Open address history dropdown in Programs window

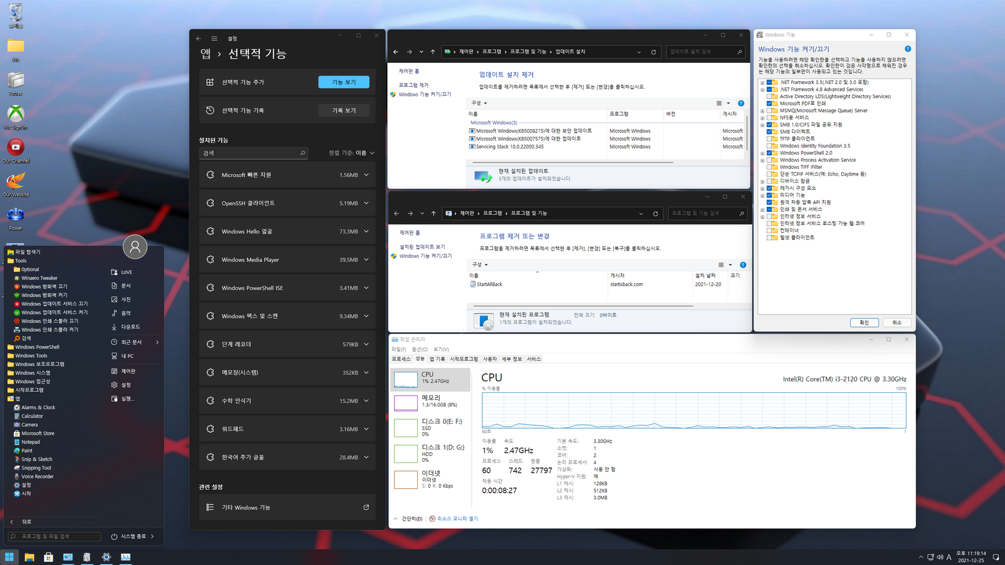[640, 214]
